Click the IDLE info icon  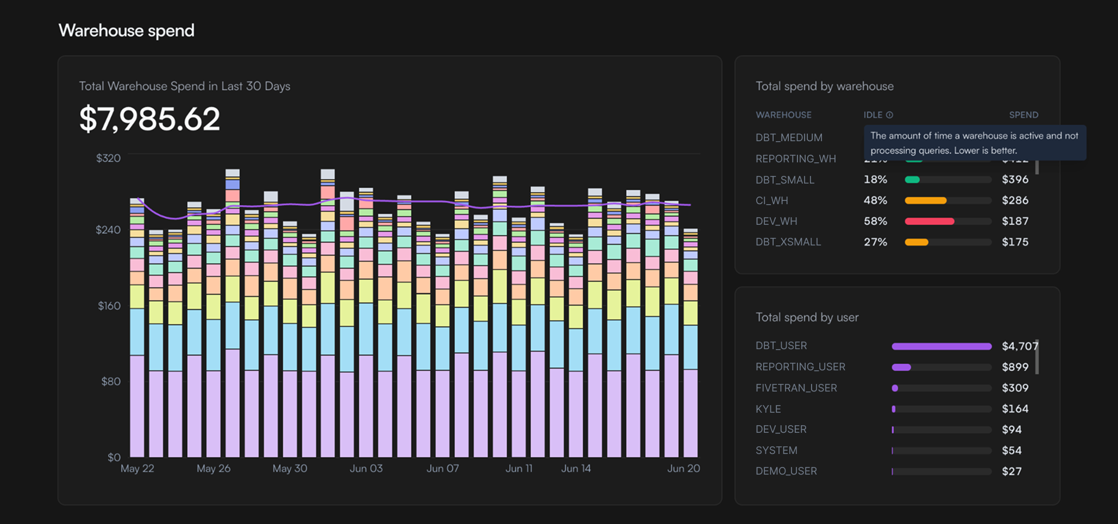[889, 115]
